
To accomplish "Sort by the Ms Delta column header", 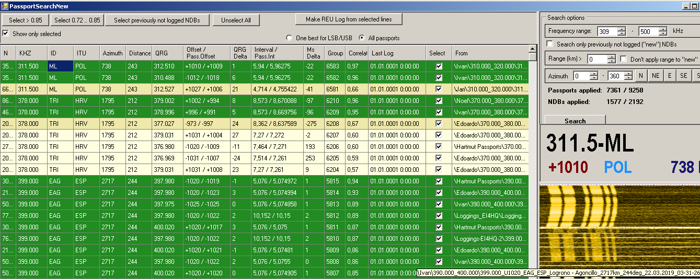I will pyautogui.click(x=315, y=53).
